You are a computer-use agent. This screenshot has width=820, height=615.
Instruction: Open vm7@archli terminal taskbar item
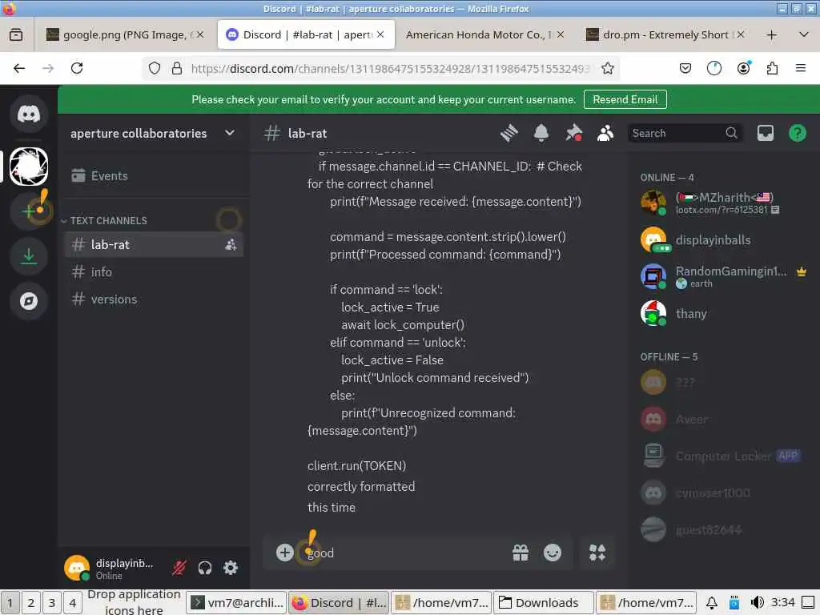click(237, 603)
